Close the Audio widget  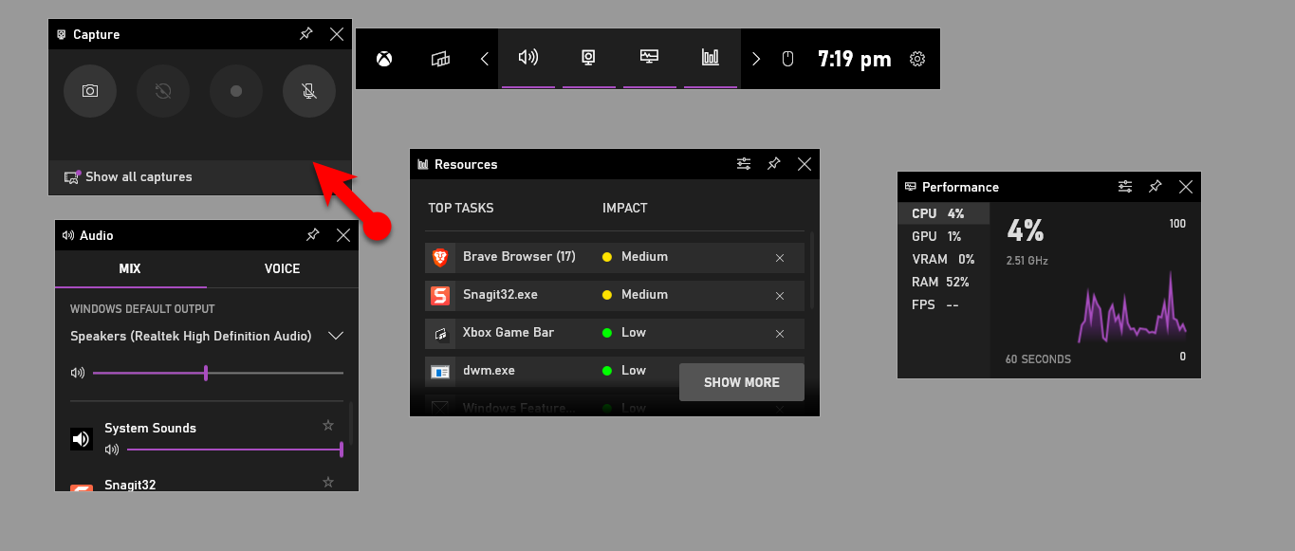pyautogui.click(x=343, y=235)
